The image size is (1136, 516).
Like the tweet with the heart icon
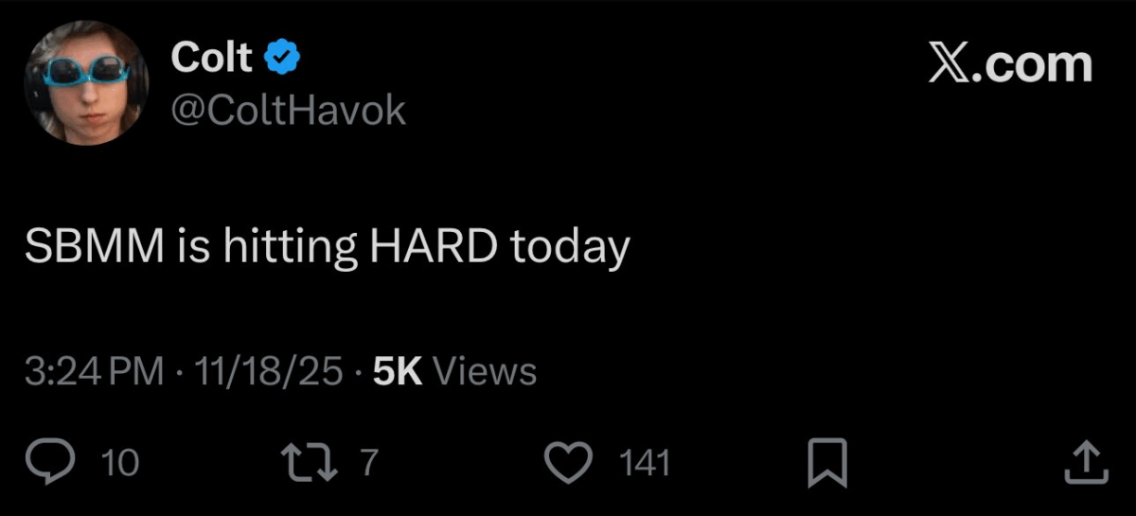pos(570,462)
